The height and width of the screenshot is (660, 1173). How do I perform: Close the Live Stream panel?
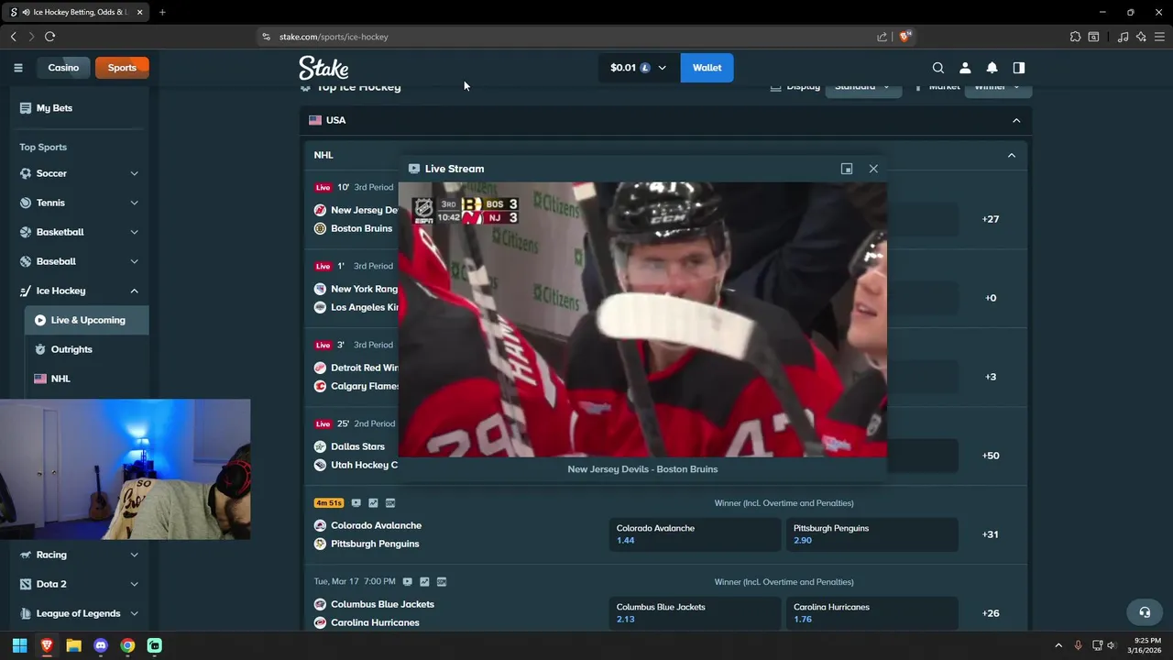873,169
